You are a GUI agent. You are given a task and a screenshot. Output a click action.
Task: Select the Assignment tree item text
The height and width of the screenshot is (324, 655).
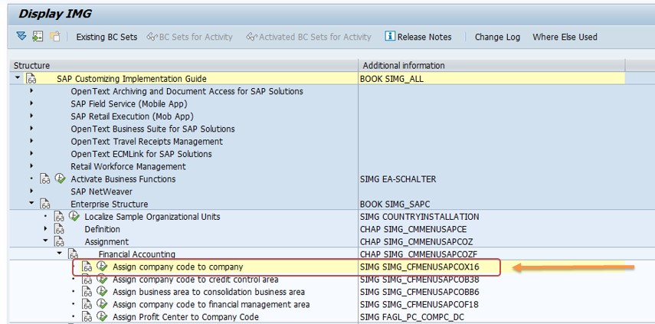pos(106,242)
